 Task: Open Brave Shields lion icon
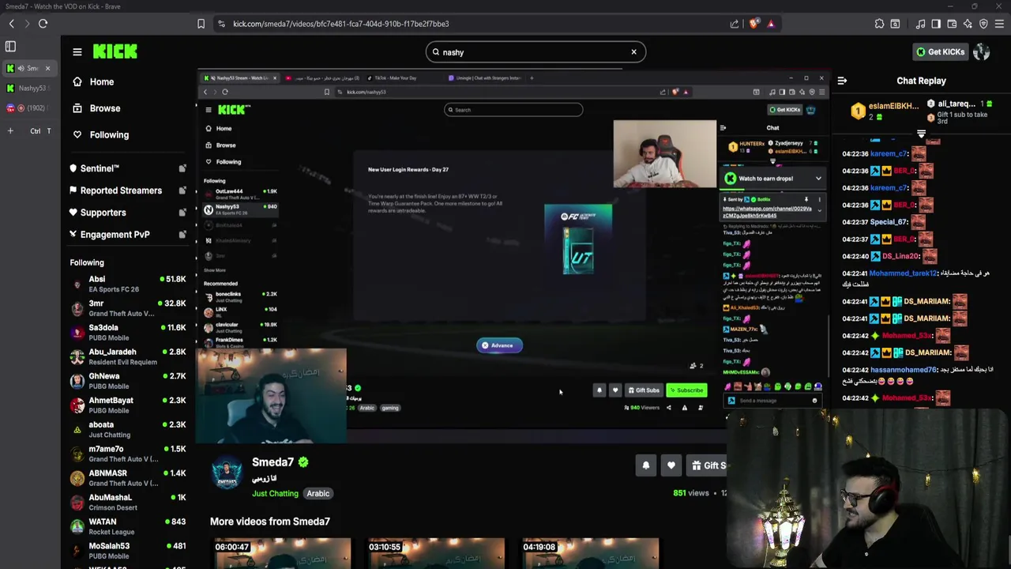[754, 24]
